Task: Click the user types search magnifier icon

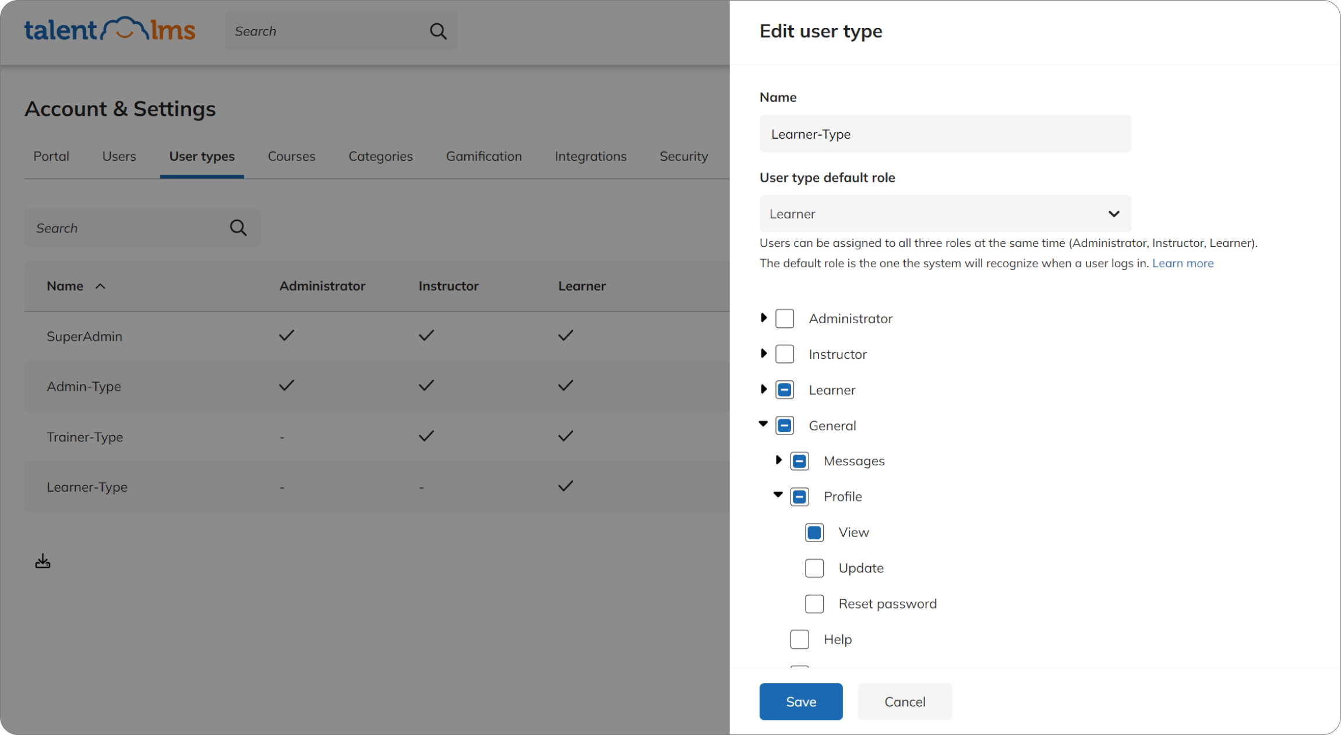Action: point(238,228)
